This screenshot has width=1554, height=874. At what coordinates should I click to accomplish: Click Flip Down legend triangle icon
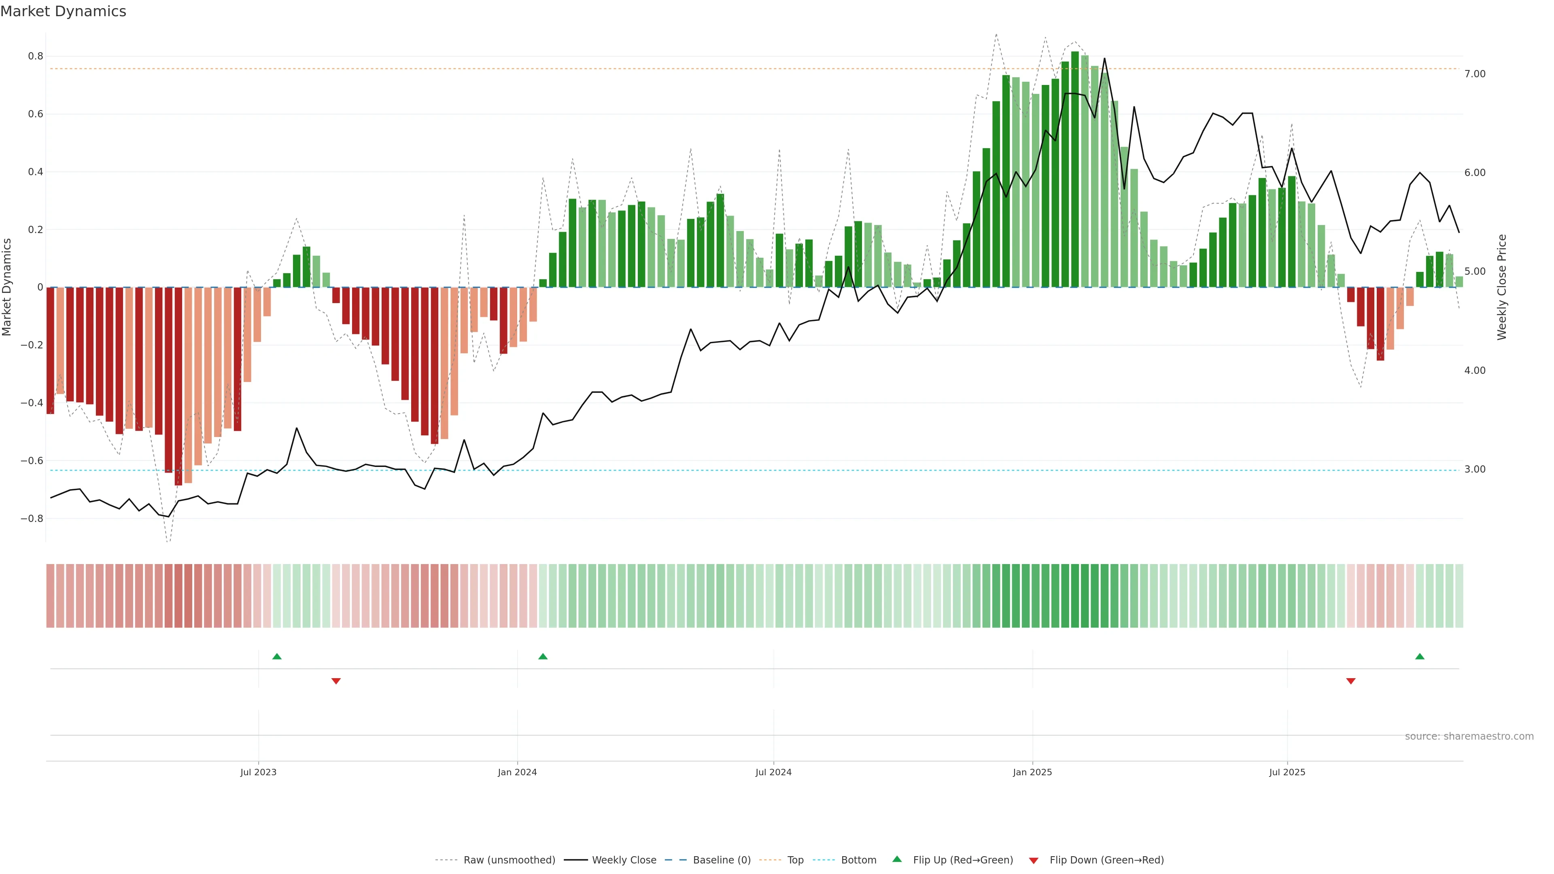(1034, 860)
